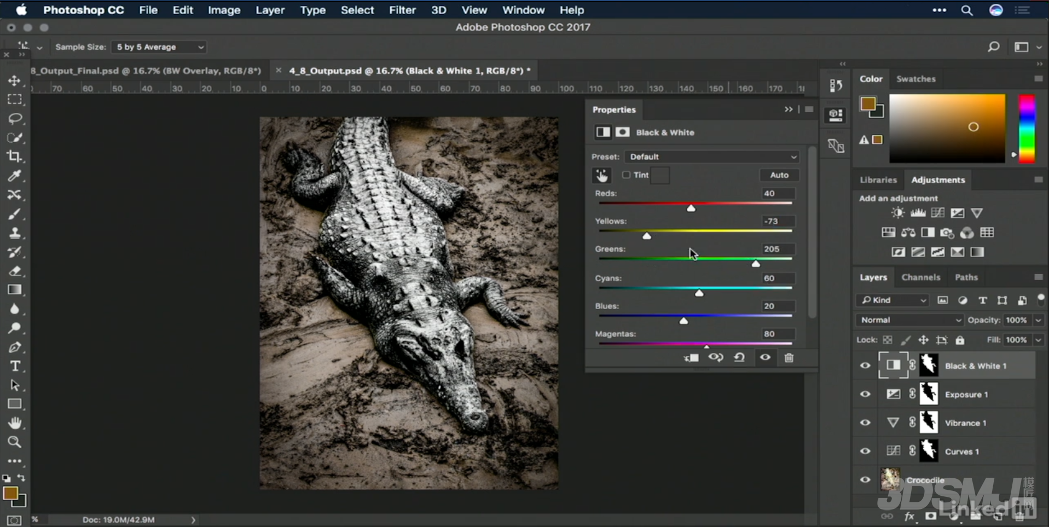Screen dimensions: 1049x527
Task: Open the blend mode Normal dropdown
Action: (909, 320)
